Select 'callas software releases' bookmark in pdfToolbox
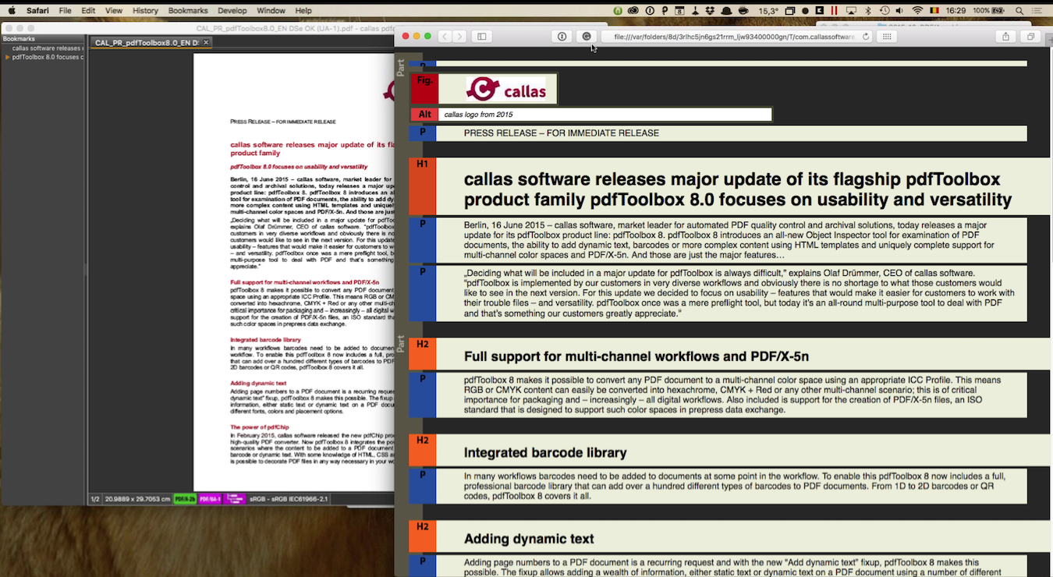1053x577 pixels. pyautogui.click(x=47, y=48)
